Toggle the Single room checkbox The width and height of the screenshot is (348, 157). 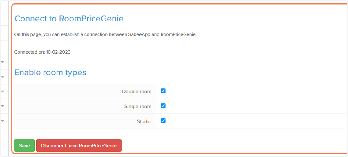(163, 106)
